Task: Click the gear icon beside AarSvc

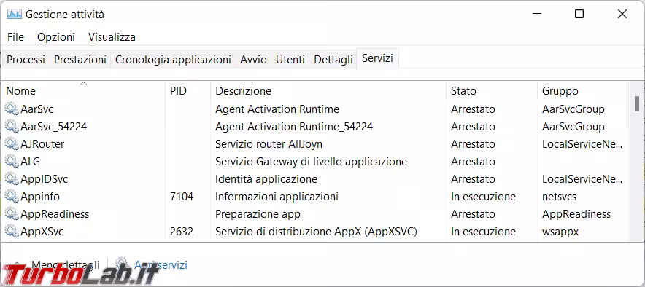Action: point(12,109)
